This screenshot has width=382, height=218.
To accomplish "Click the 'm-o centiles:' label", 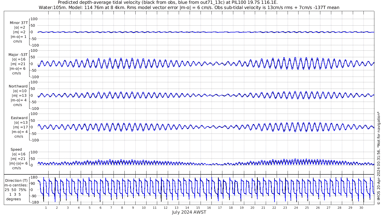I will (x=16, y=185).
